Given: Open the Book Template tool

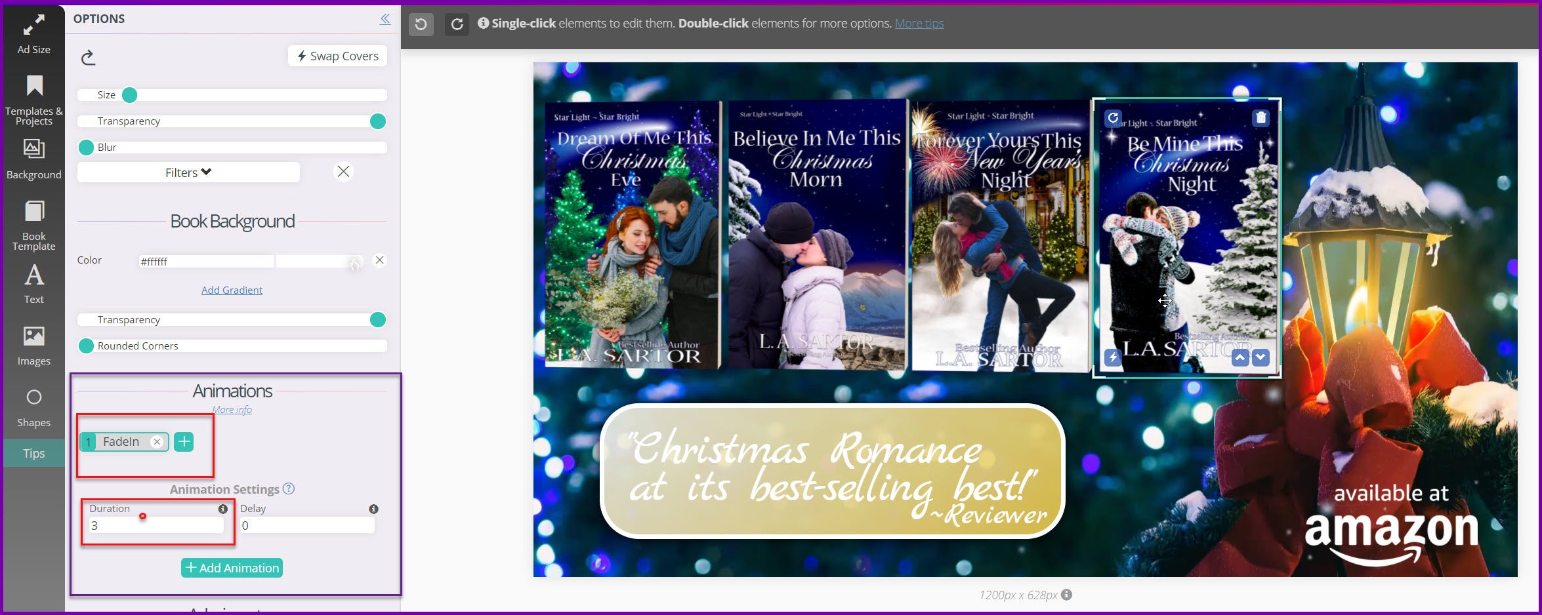Looking at the screenshot, I should pos(33,226).
